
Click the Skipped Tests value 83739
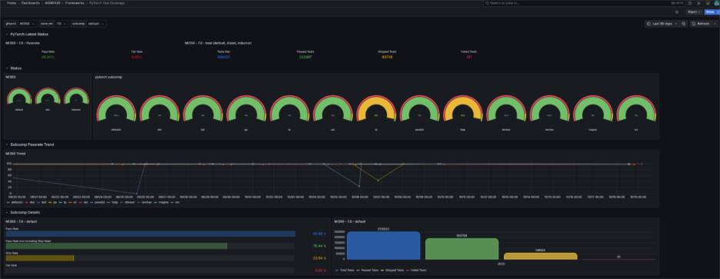(x=387, y=58)
